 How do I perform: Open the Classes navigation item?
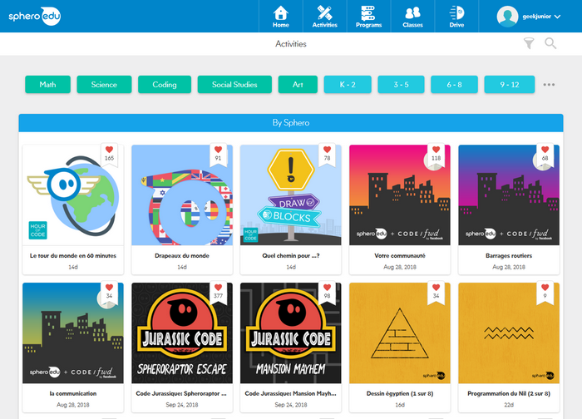pos(412,17)
